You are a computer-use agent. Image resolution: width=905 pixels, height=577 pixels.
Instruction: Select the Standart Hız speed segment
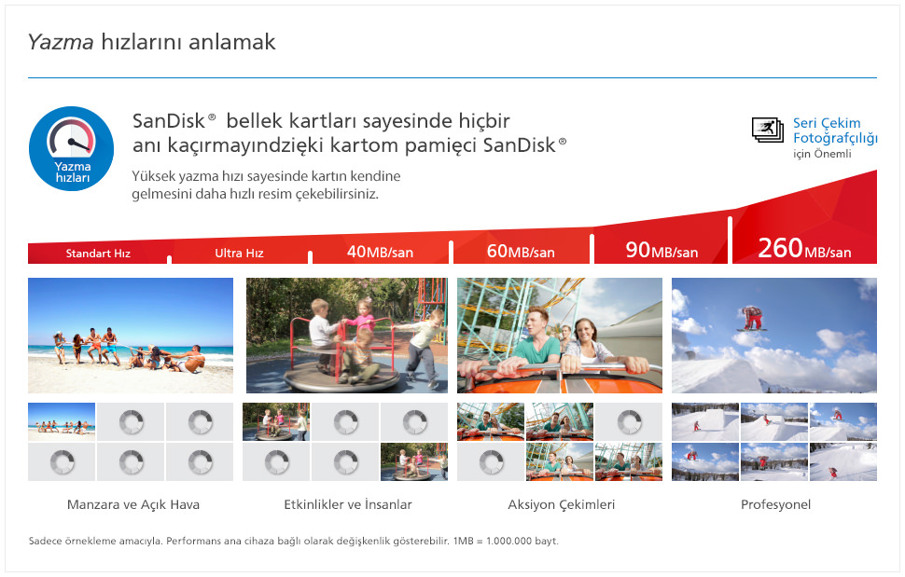tap(98, 253)
